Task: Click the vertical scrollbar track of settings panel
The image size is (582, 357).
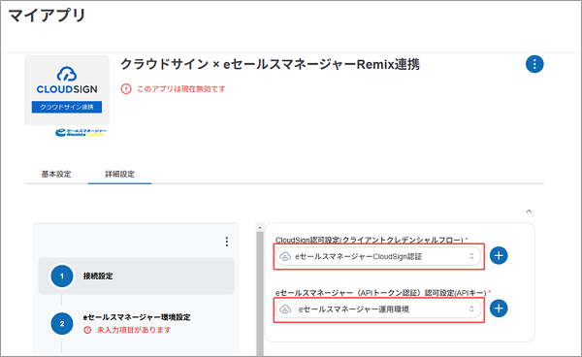Action: click(260, 293)
